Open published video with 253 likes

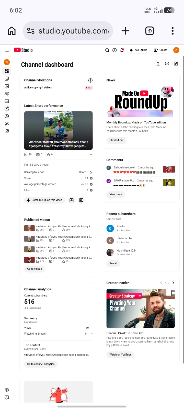pyautogui.click(x=58, y=249)
